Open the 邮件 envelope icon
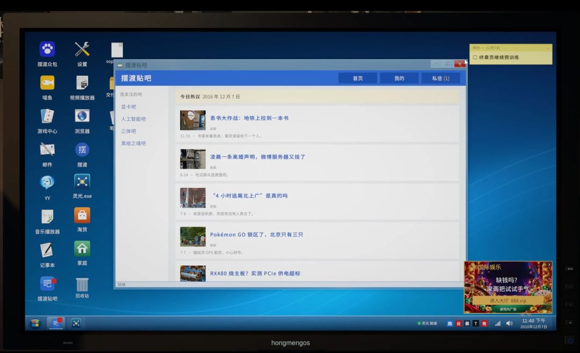This screenshot has height=353, width=580. click(47, 149)
